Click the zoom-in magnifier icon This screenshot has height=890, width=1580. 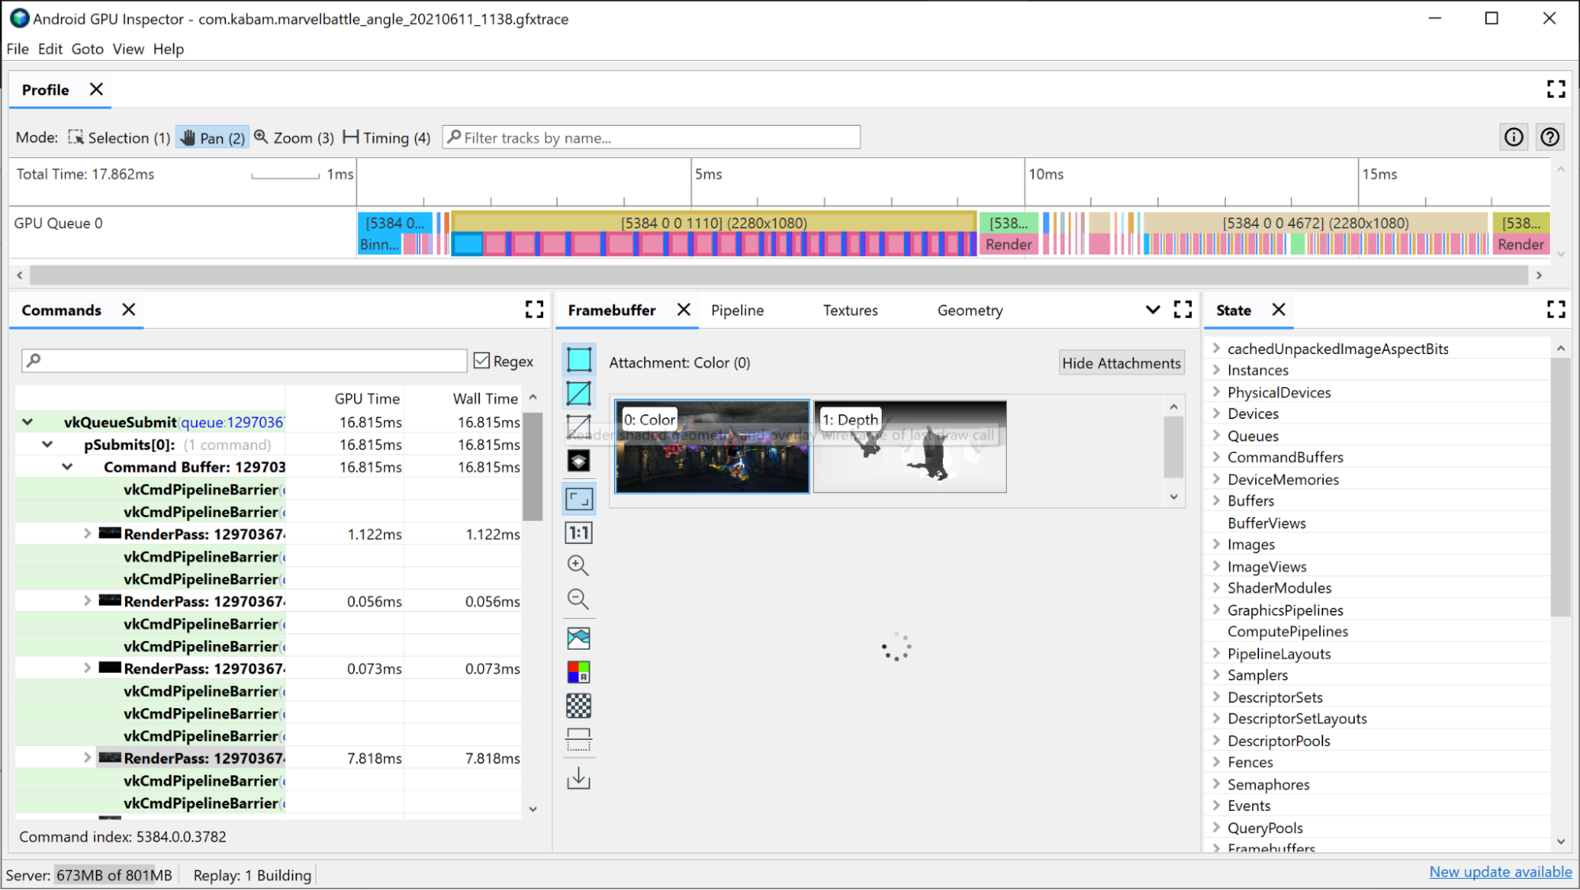pos(577,565)
